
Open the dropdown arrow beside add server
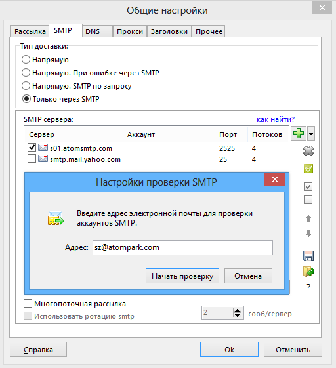pyautogui.click(x=311, y=134)
